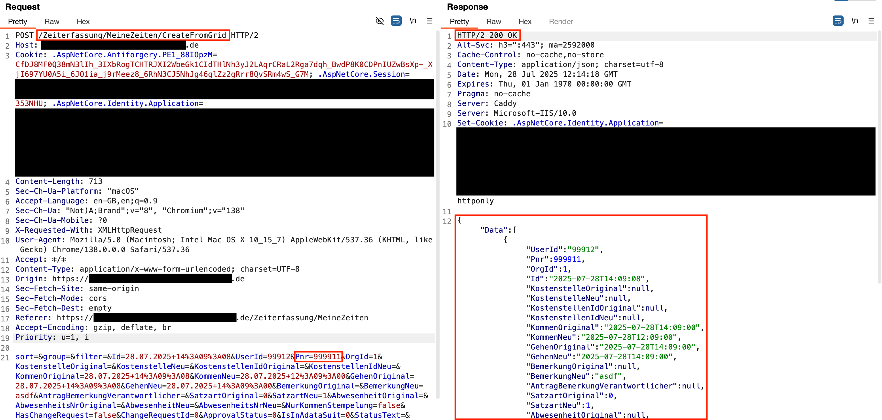
Task: Click the eye-slash hide icon in the Request panel
Action: [379, 21]
